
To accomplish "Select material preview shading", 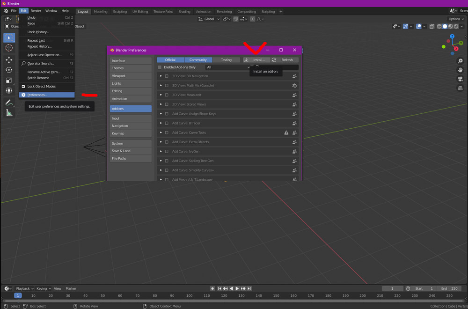I will point(451,27).
